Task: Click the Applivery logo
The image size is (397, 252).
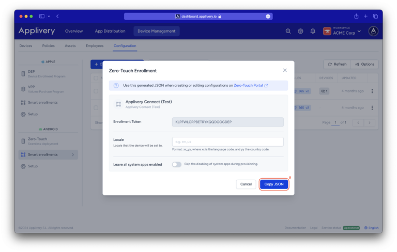Action: click(x=37, y=31)
